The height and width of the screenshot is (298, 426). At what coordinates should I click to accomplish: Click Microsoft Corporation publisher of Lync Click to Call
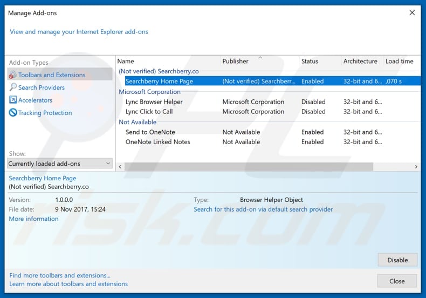point(253,111)
